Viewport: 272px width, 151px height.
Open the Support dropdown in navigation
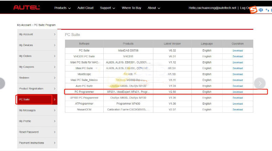107,8
